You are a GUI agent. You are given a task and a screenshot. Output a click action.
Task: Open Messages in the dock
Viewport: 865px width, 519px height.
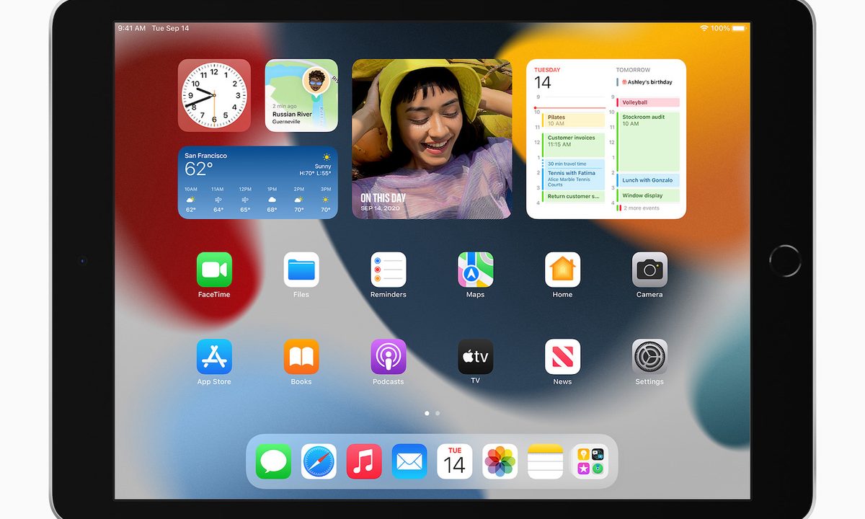[274, 461]
